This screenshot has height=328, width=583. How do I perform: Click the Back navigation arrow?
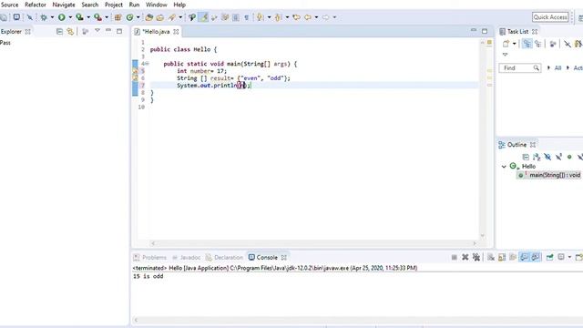308,17
